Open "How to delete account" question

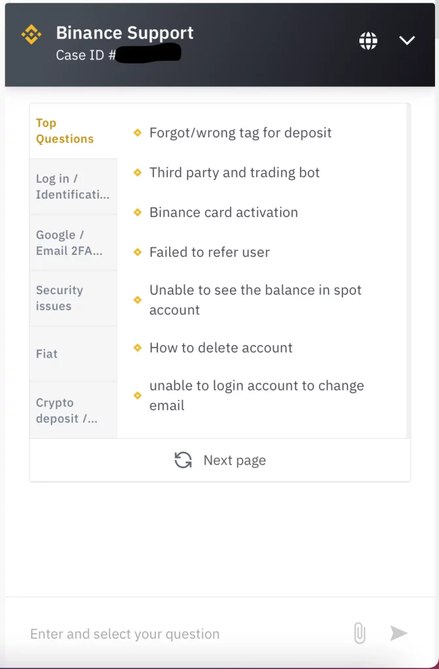[x=221, y=348]
